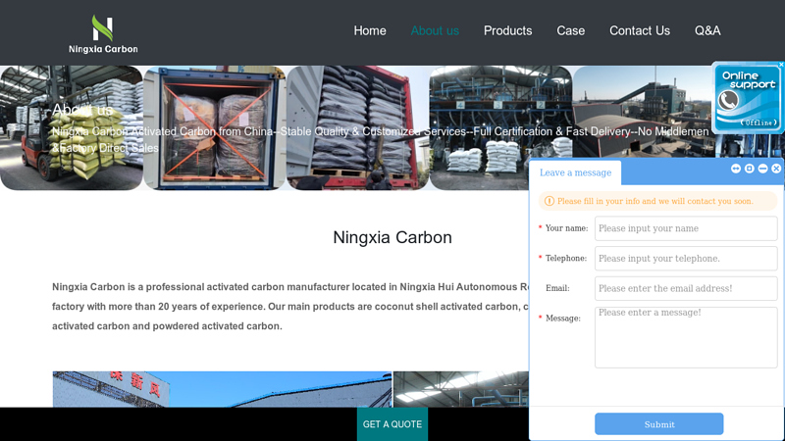Close the Leave a message panel
The width and height of the screenshot is (785, 441).
776,169
